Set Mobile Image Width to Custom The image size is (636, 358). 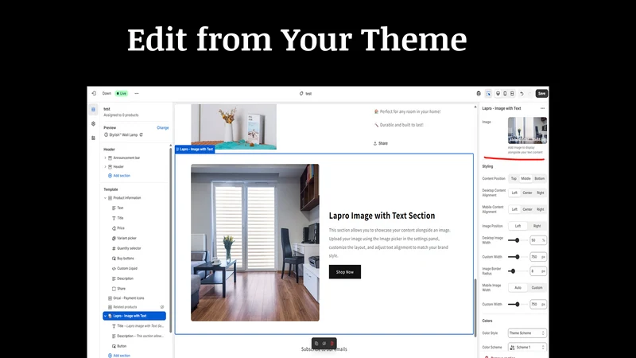537,288
